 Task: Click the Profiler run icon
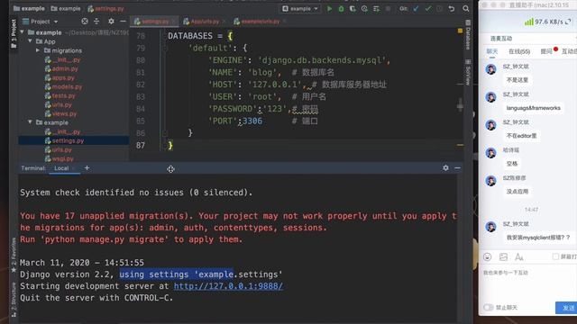[364, 8]
